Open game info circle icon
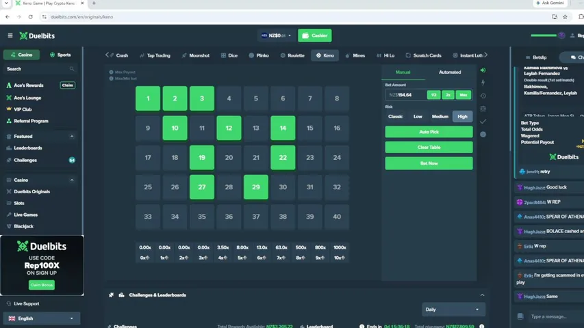Screen dimensions: 584x328 click(x=483, y=134)
